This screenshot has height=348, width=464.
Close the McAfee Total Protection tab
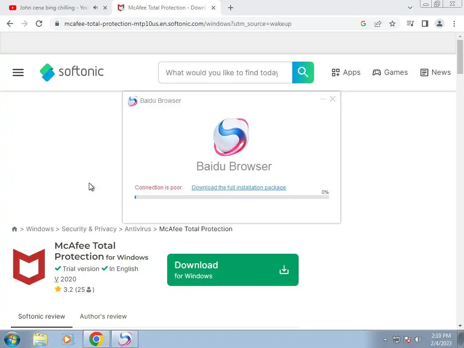point(213,8)
